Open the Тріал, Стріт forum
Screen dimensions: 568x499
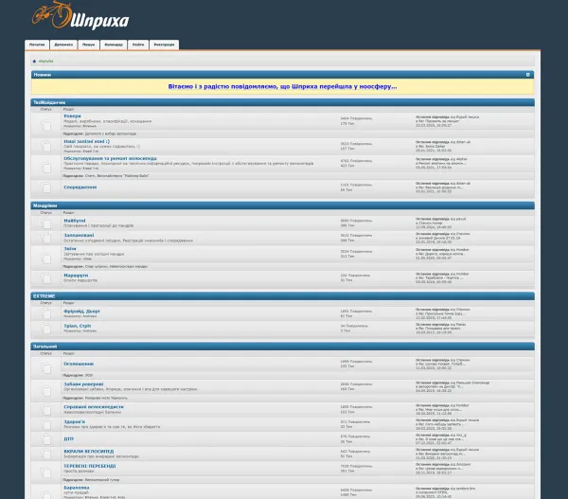coord(78,326)
